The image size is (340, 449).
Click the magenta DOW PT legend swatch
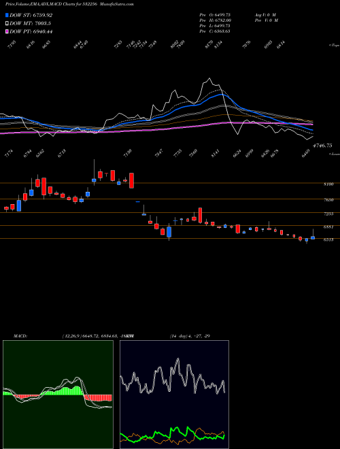tap(7, 31)
